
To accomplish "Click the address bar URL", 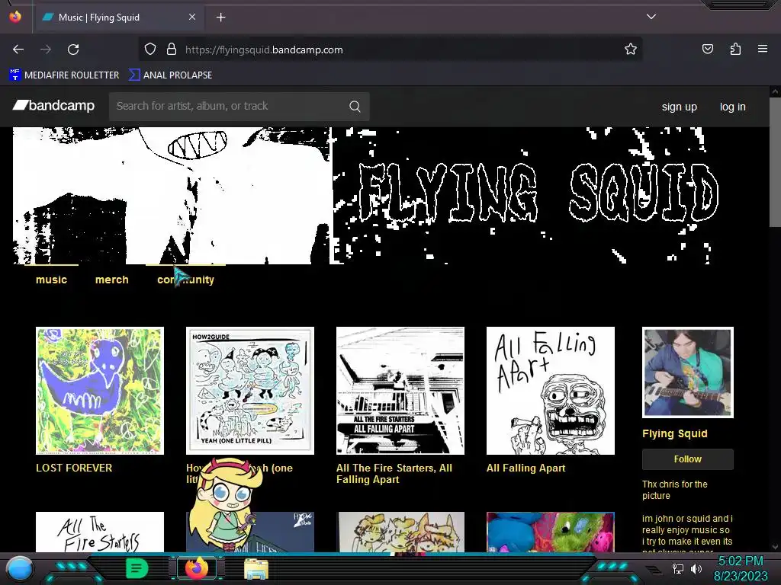I will [264, 50].
